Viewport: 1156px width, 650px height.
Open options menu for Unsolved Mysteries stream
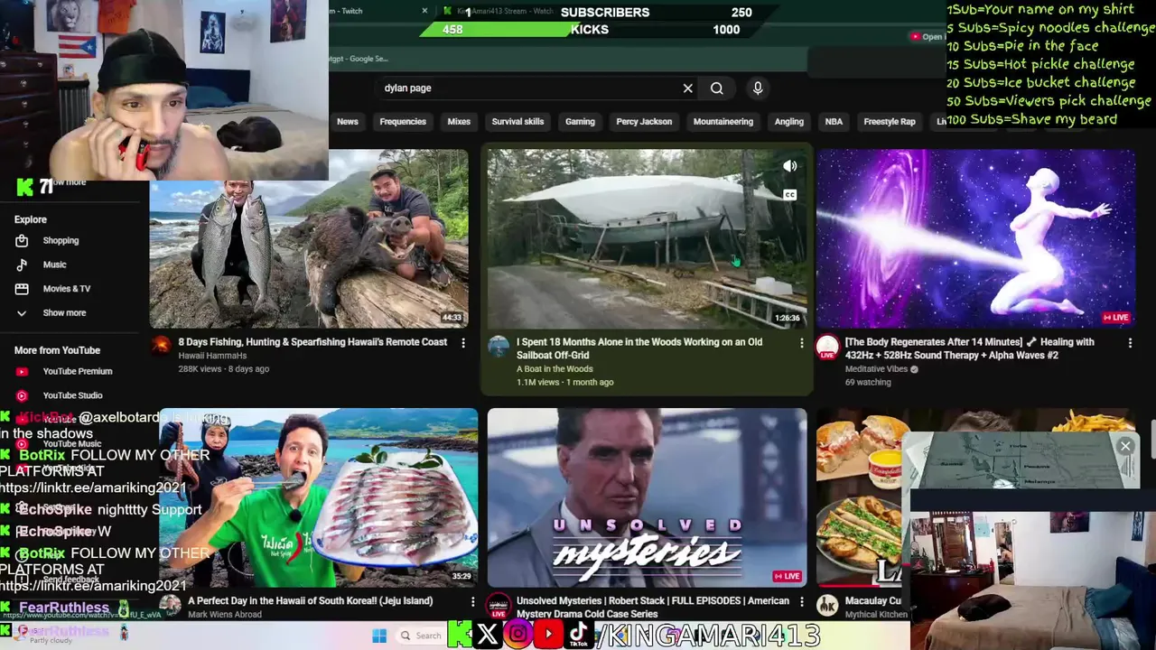click(x=801, y=601)
